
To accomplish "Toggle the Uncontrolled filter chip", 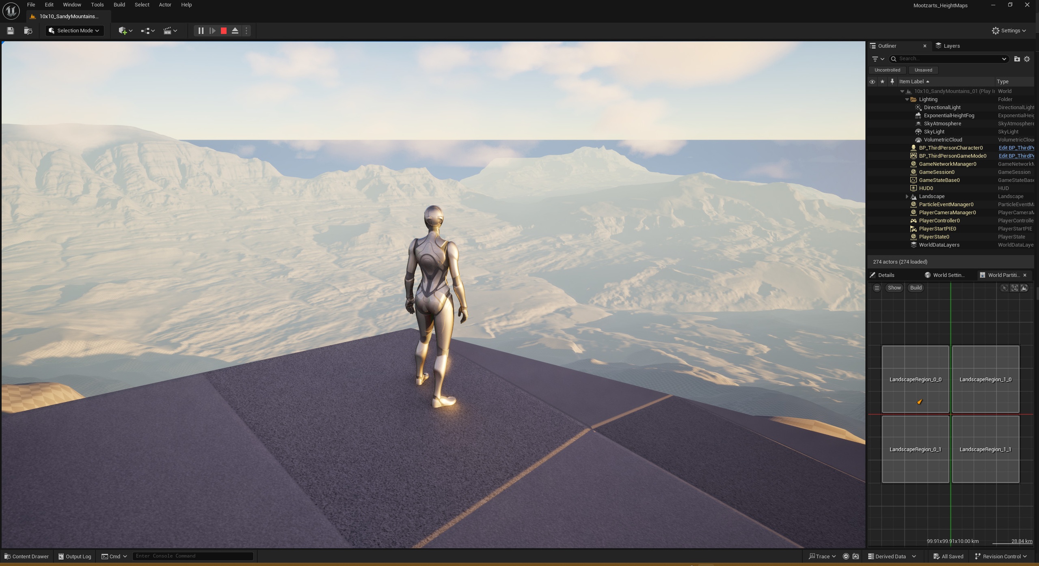I will 887,70.
